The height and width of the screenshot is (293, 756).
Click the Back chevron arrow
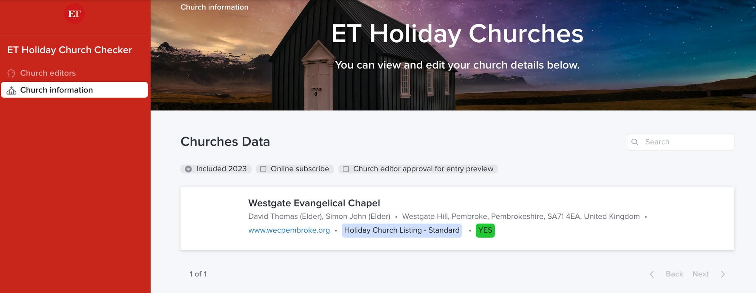(x=652, y=274)
